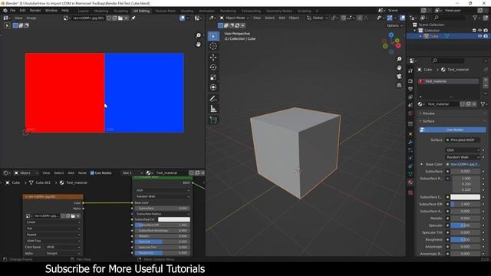Pin the image in the UV editor header
The width and height of the screenshot is (491, 276).
point(133,18)
